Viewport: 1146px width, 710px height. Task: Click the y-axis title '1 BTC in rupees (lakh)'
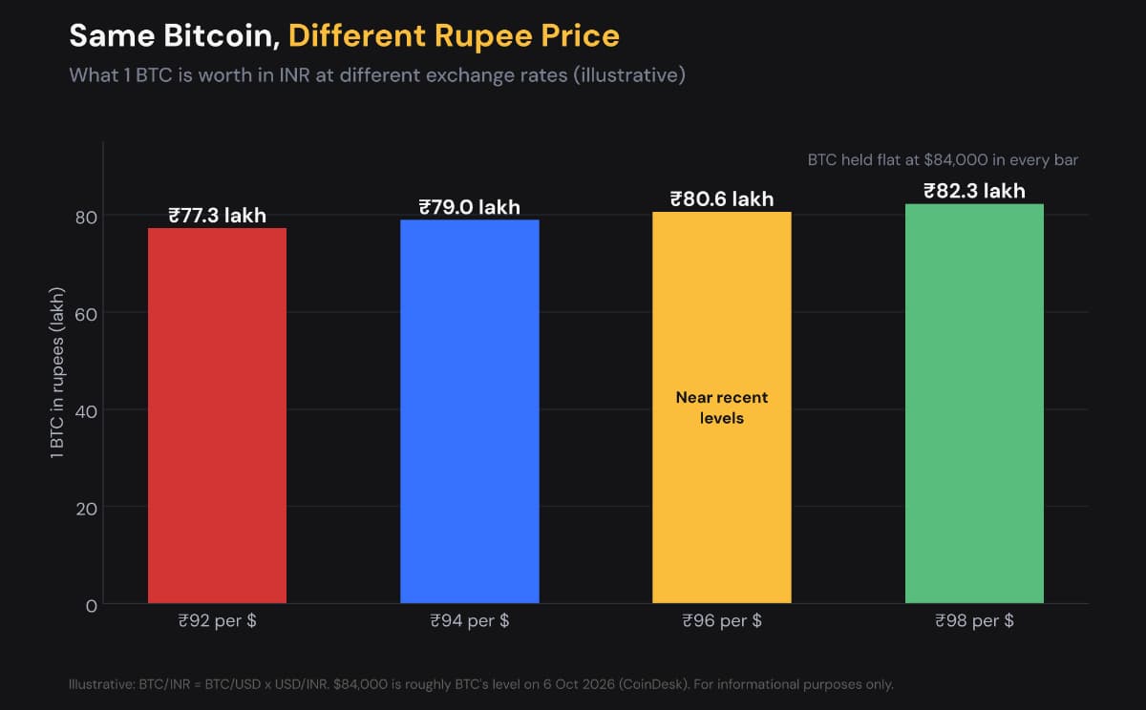pos(57,372)
